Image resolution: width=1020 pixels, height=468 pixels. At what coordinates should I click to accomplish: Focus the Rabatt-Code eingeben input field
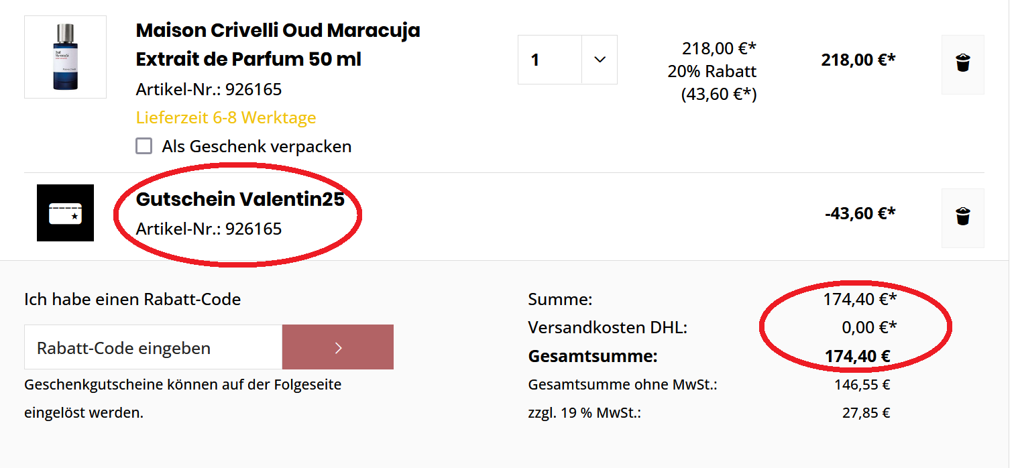[153, 347]
